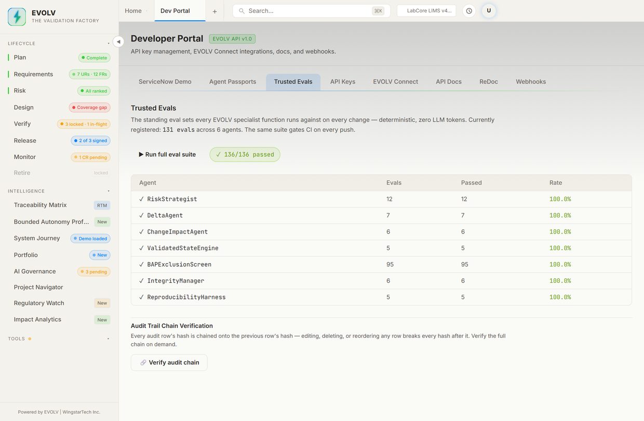Click the locked Retire stage
The height and width of the screenshot is (421, 644).
(x=59, y=173)
